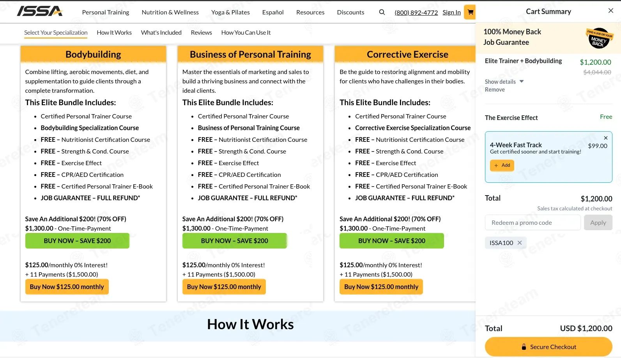Screen dimensions: 621x358
Task: Add the 4-Week Fast Track
Action: click(x=502, y=165)
